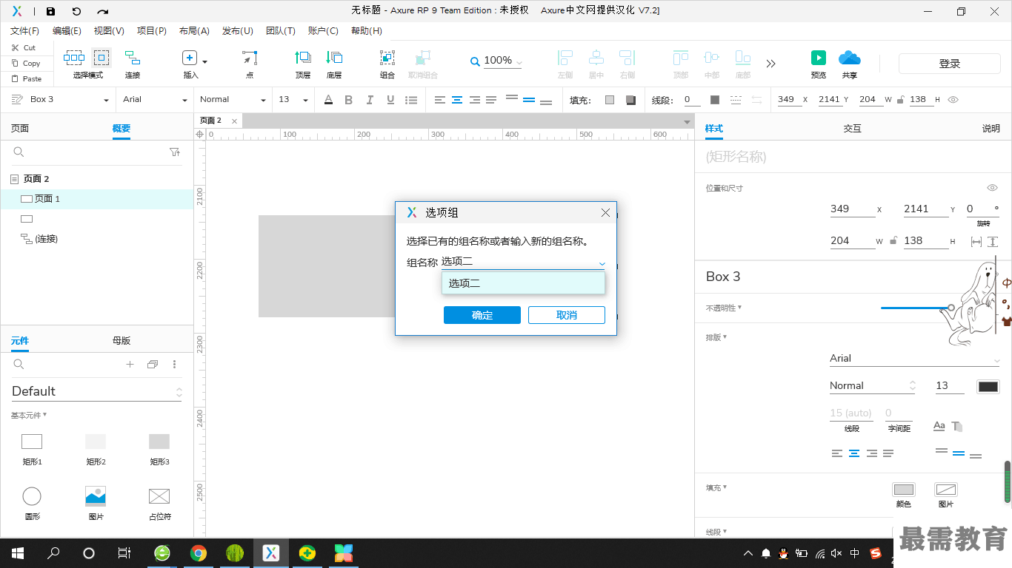This screenshot has height=568, width=1012.
Task: Select the 连接 connector tool
Action: pyautogui.click(x=133, y=64)
